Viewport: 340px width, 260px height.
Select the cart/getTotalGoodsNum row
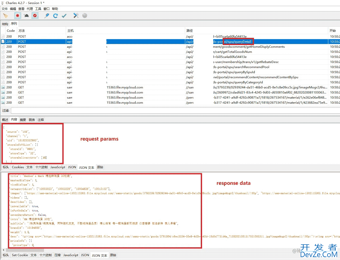point(170,52)
